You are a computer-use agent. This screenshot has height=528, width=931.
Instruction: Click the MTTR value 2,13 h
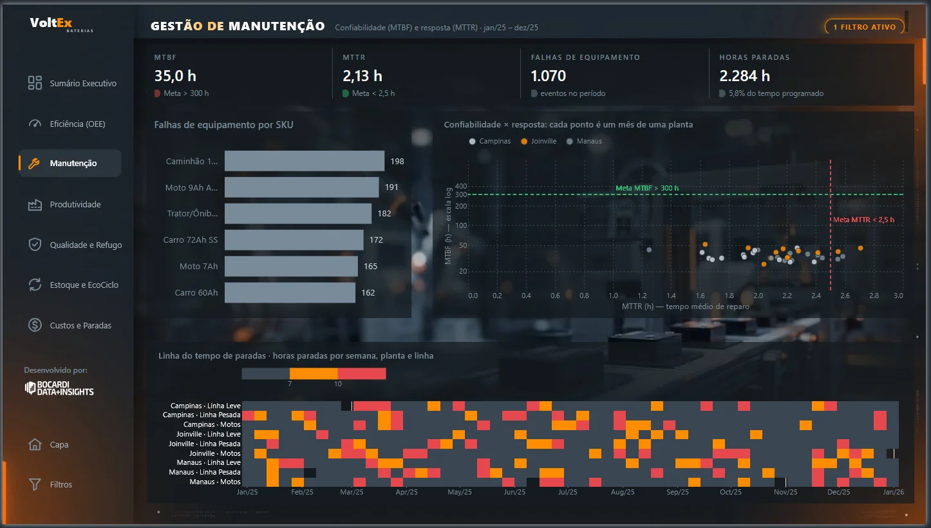pyautogui.click(x=362, y=76)
